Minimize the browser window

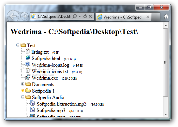coord(141,7)
